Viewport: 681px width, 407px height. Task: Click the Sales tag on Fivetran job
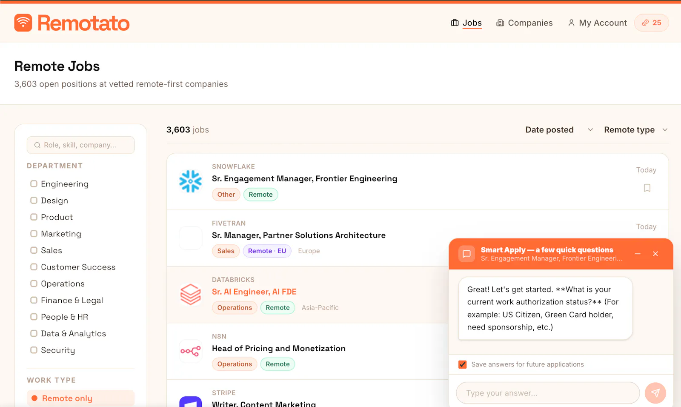click(x=226, y=251)
